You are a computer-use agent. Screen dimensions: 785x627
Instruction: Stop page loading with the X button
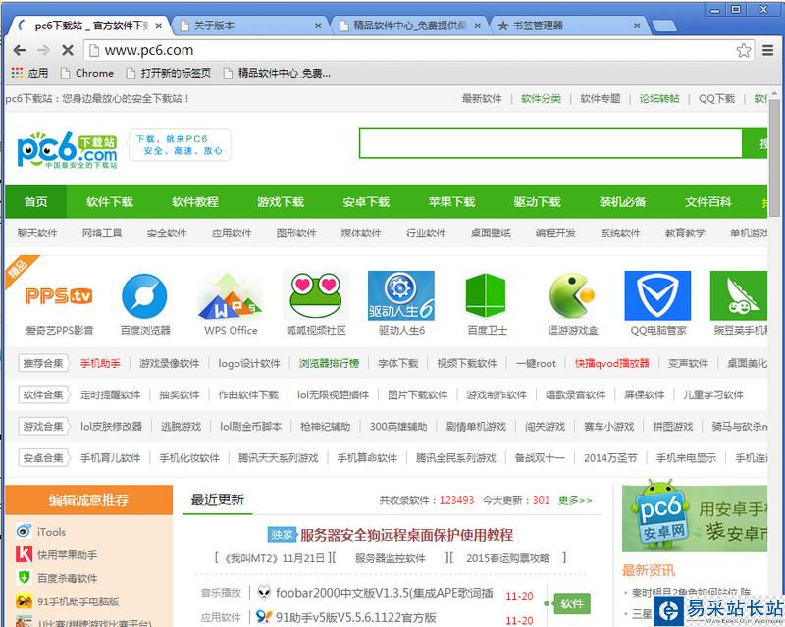coord(68,50)
